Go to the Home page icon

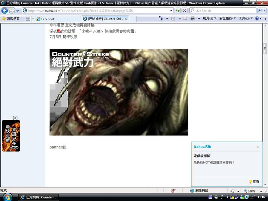[160, 18]
